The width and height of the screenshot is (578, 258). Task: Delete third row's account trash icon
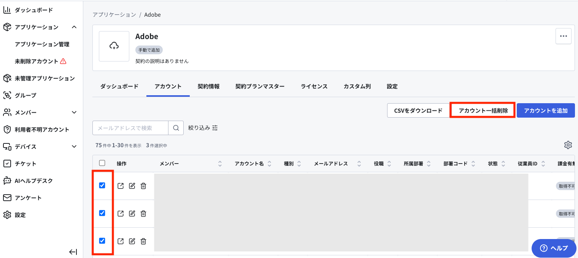point(143,241)
